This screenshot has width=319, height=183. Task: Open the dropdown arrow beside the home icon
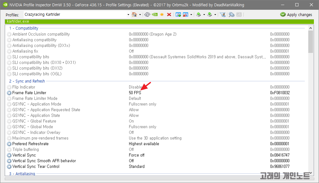coord(140,14)
